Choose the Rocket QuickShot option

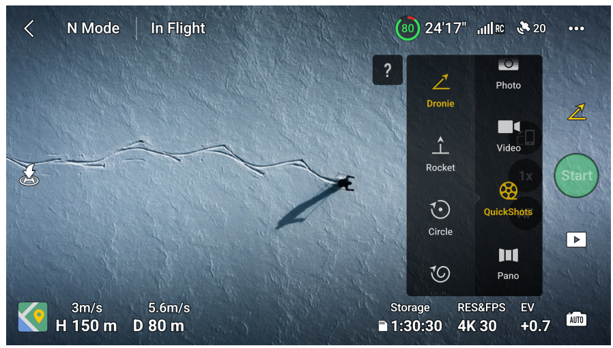coord(440,154)
